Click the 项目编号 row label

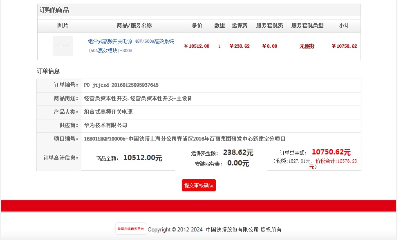(66, 139)
